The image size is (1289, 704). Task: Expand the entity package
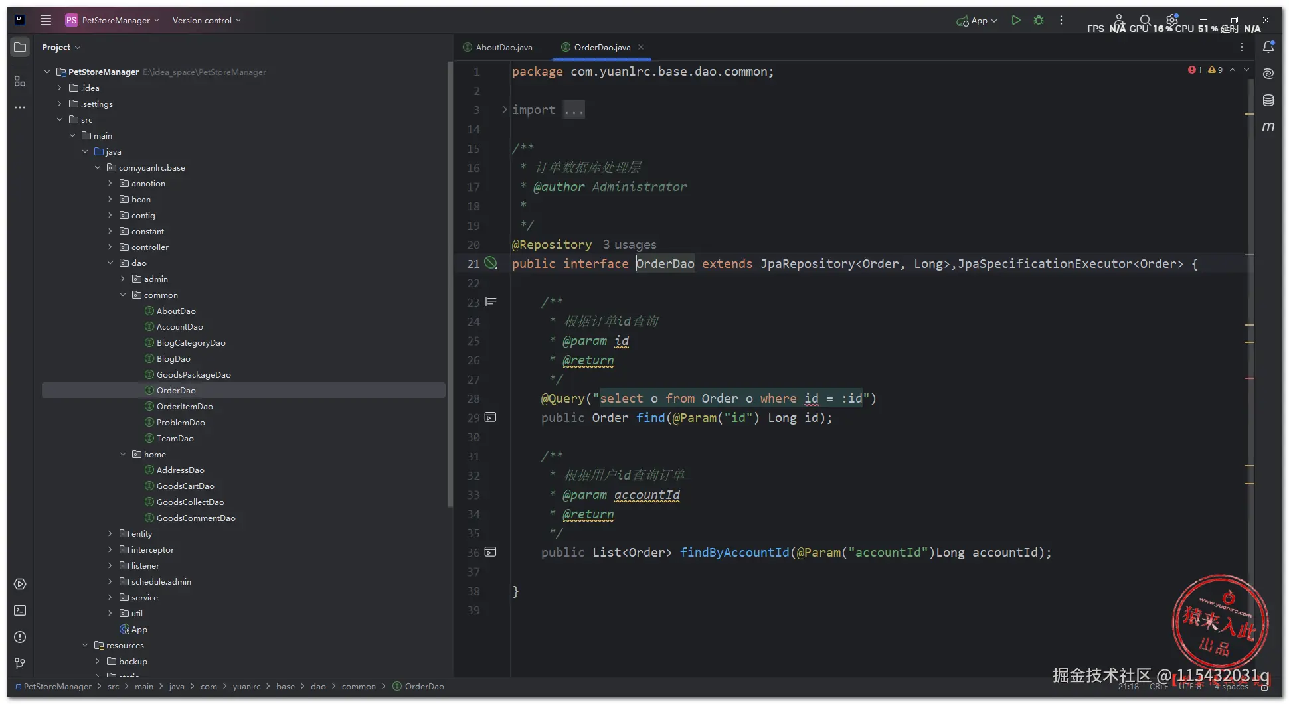(110, 533)
